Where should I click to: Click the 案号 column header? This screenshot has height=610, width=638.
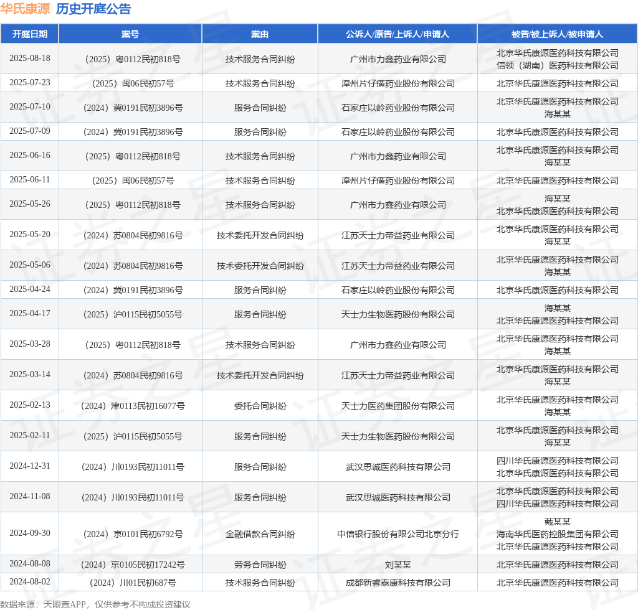[130, 34]
